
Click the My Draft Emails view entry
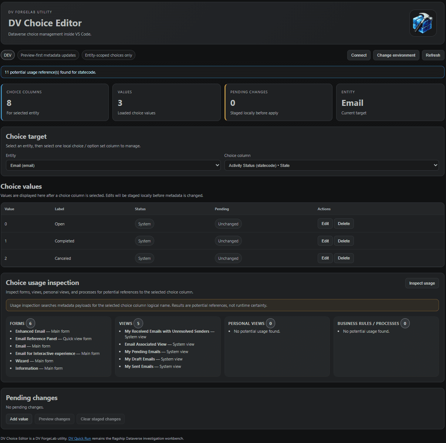[153, 359]
